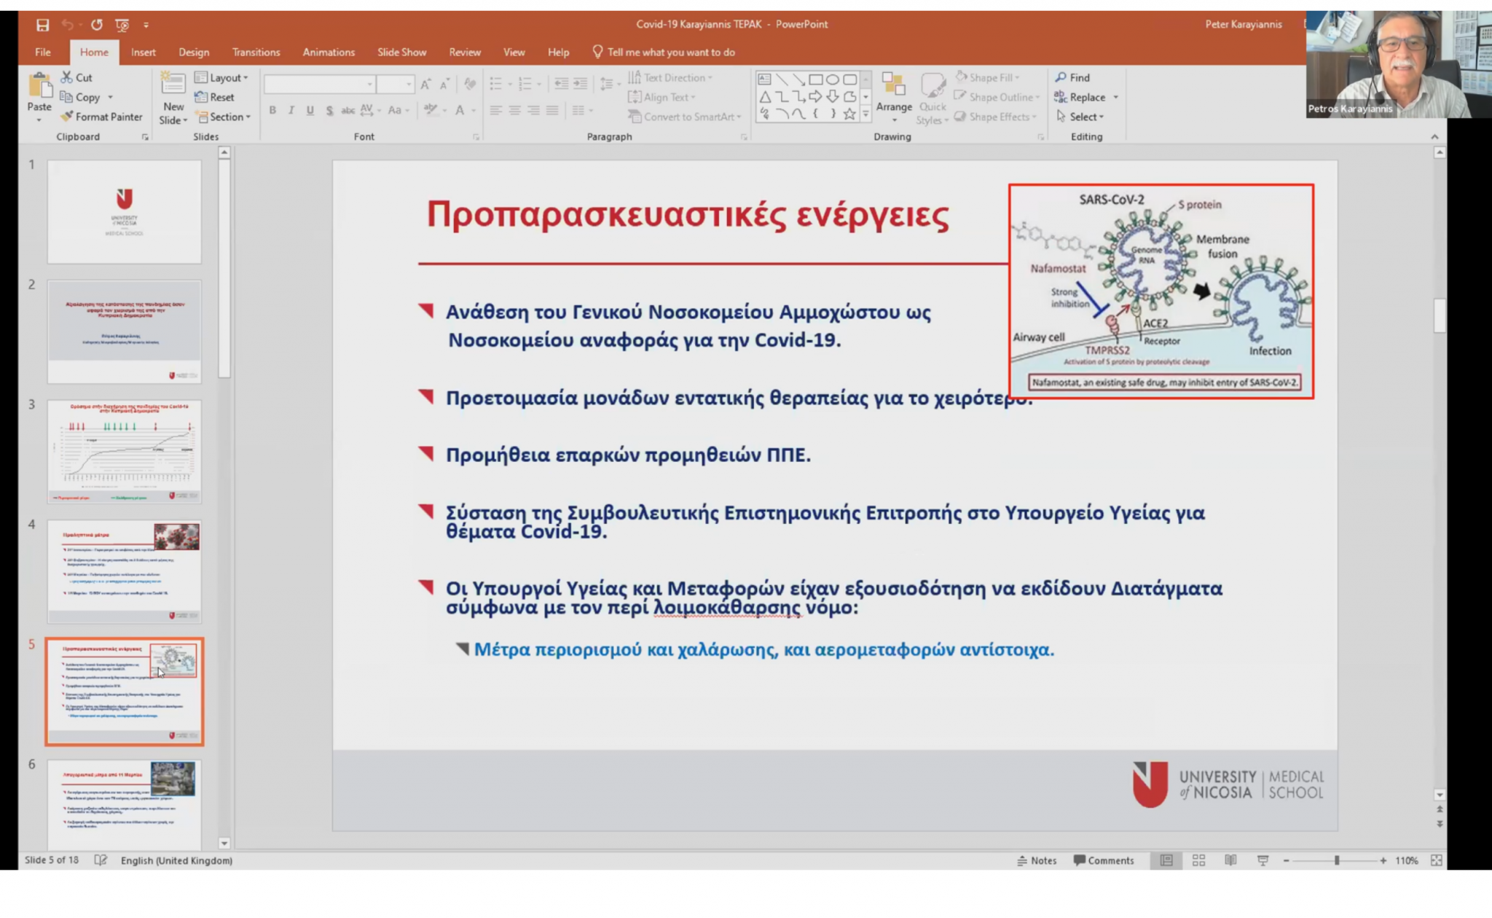Switch to Slide Sorter view icon
1492x918 pixels.
tap(1198, 860)
